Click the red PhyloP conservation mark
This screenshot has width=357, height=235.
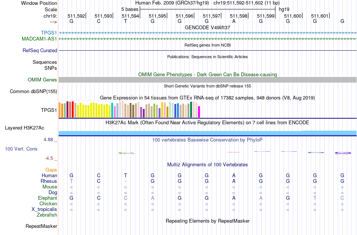[x=234, y=152]
